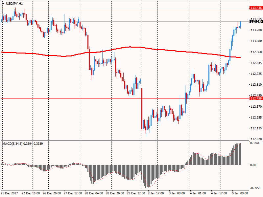Click the 112.020 value on price scale
Image resolution: width=263 pixels, height=197 pixels.
point(255,139)
